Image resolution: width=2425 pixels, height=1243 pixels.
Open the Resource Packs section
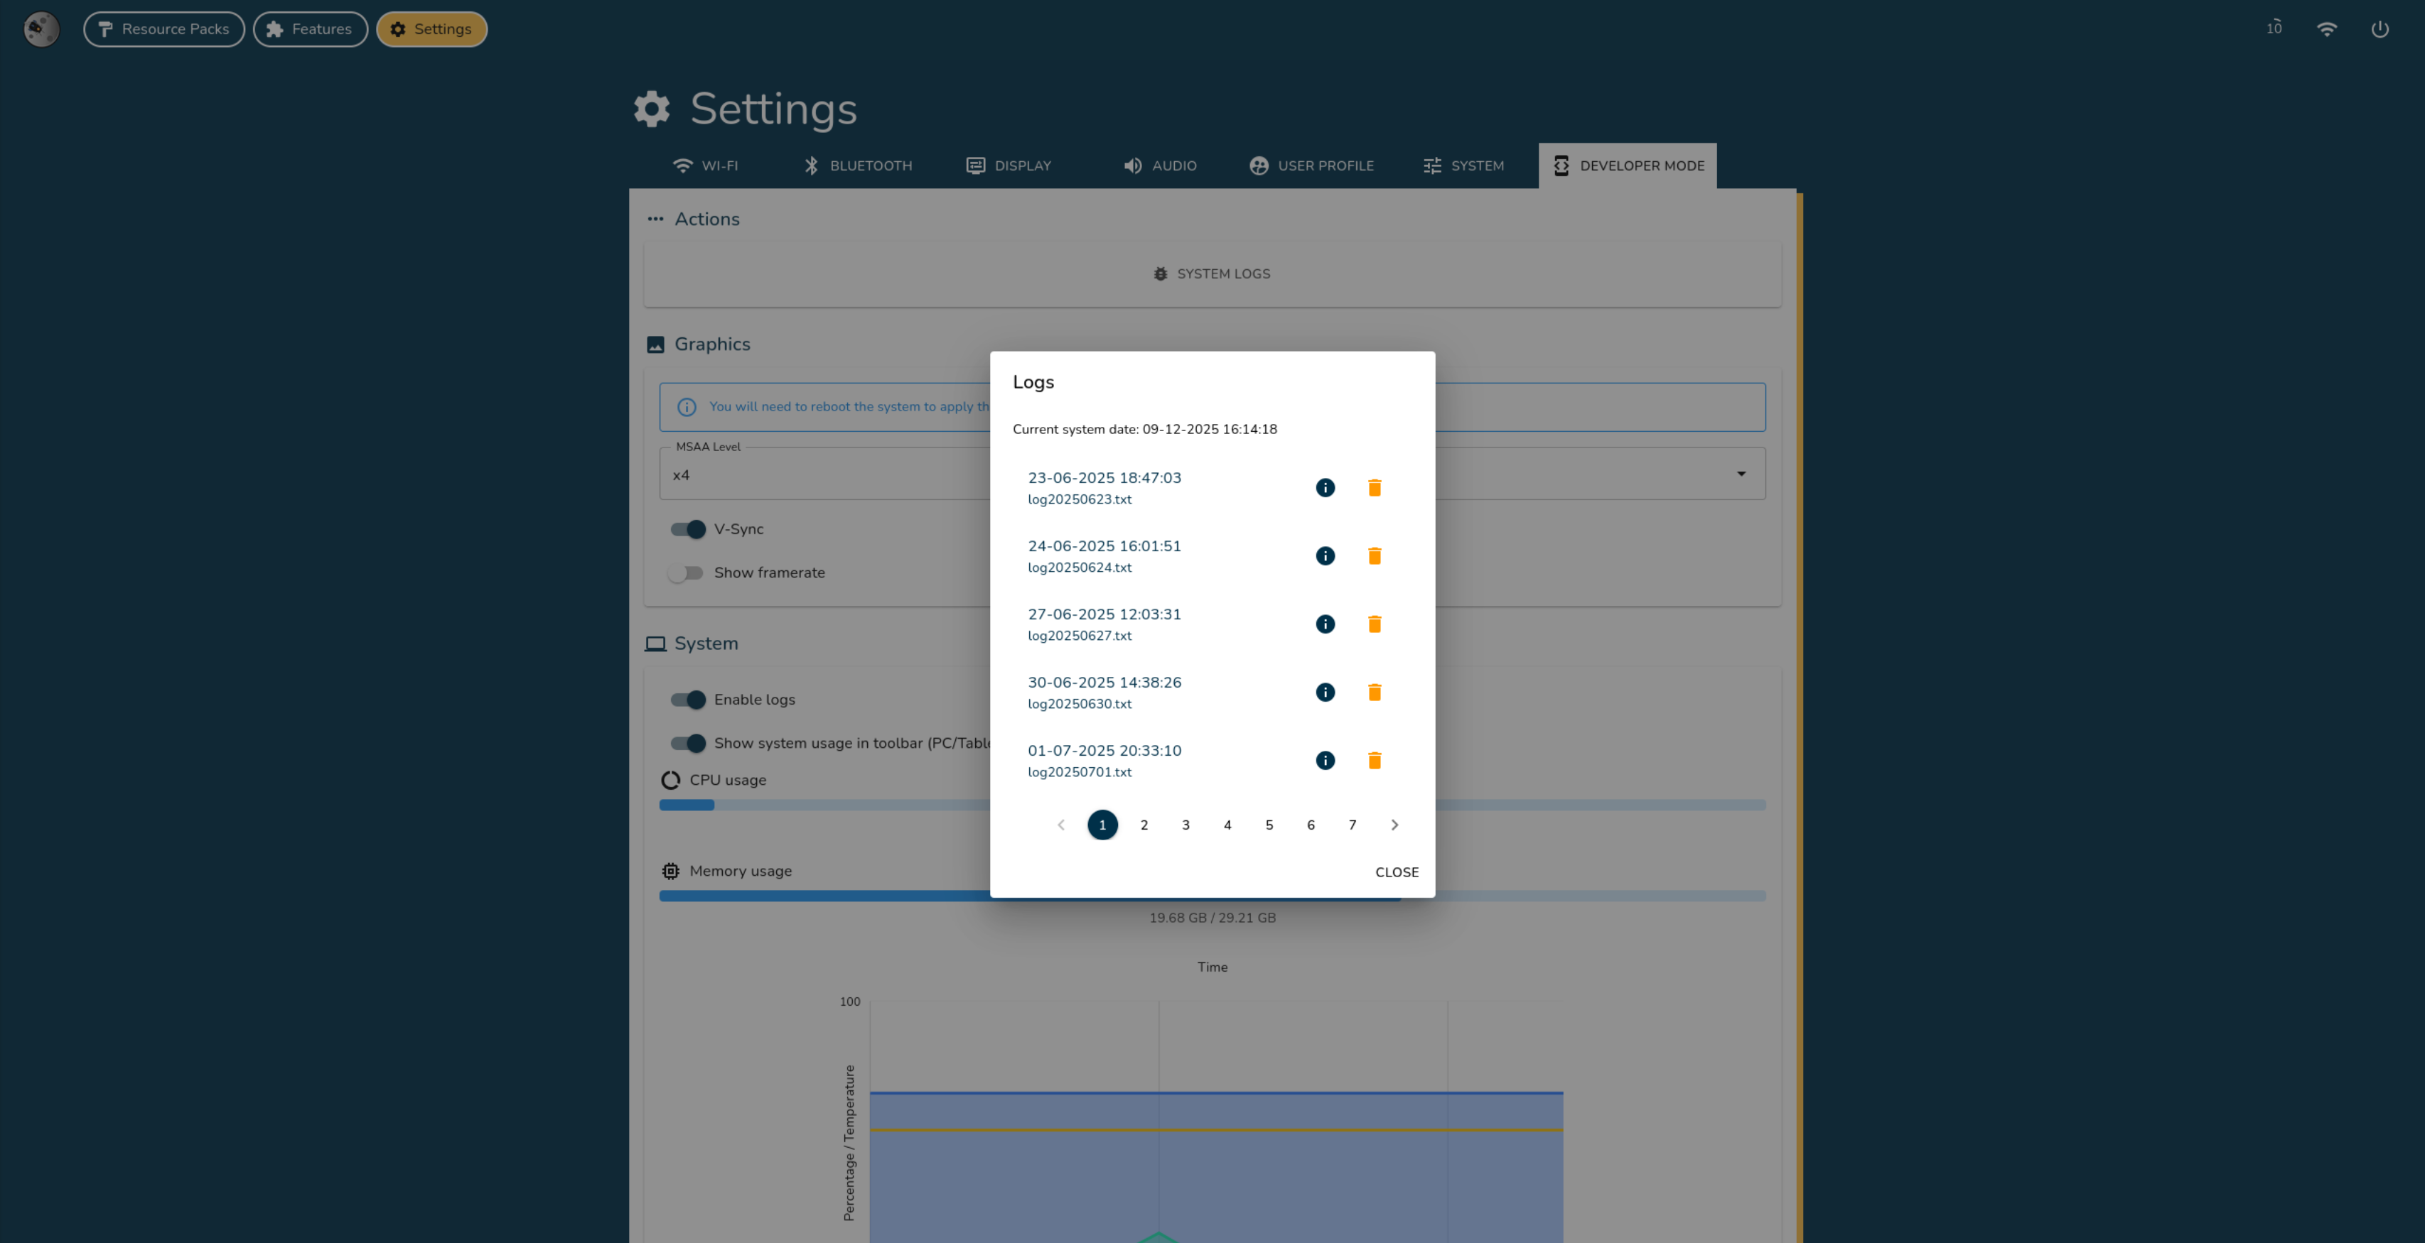163,29
